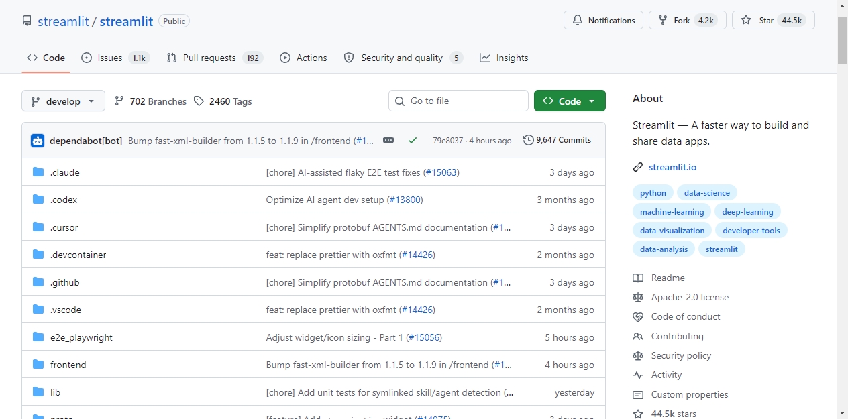Click the stars icon beside 44.5k stars
This screenshot has height=419, width=848.
point(638,414)
